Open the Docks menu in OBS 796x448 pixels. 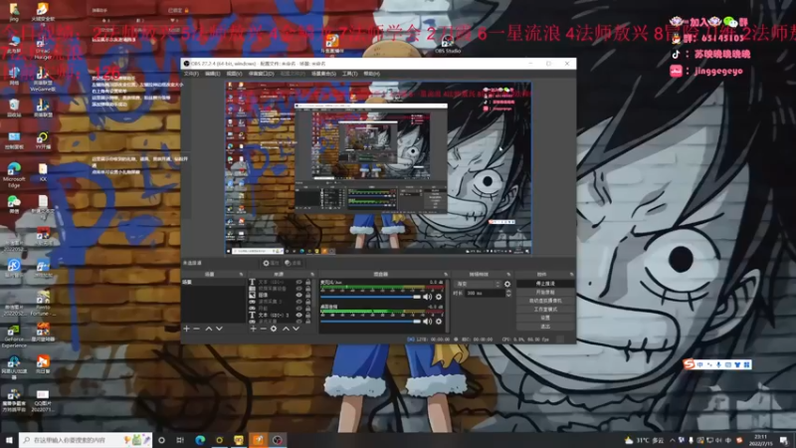(x=261, y=74)
